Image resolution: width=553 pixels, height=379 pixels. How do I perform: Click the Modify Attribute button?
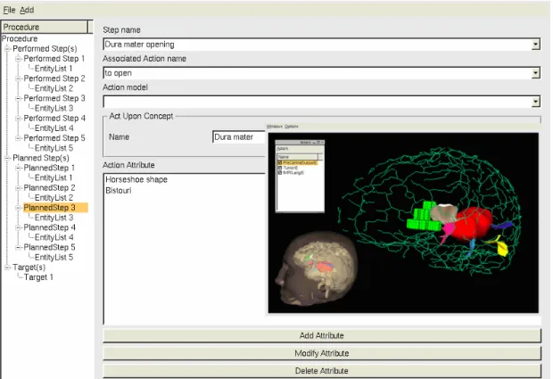[x=322, y=353]
